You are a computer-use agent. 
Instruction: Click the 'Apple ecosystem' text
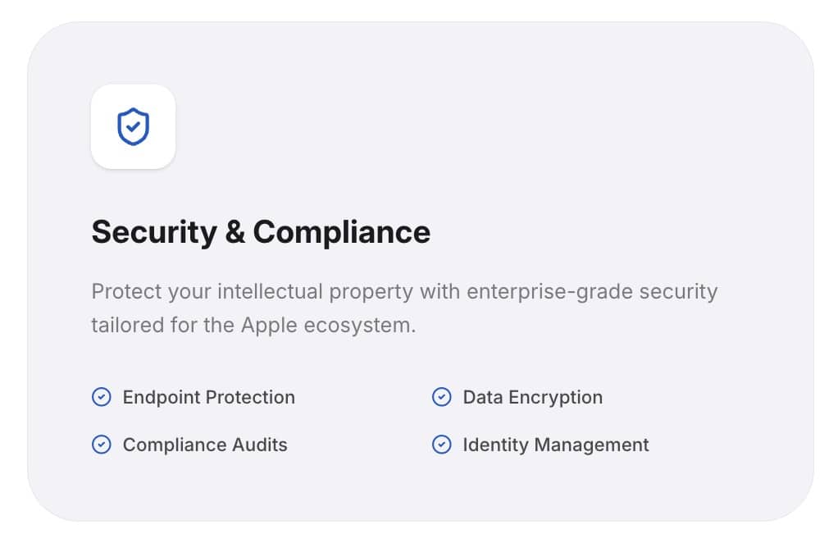point(328,325)
